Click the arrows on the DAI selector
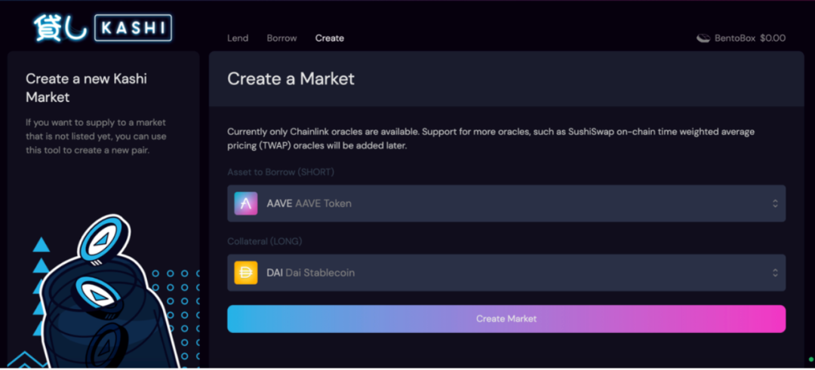This screenshot has width=815, height=370. [x=775, y=273]
